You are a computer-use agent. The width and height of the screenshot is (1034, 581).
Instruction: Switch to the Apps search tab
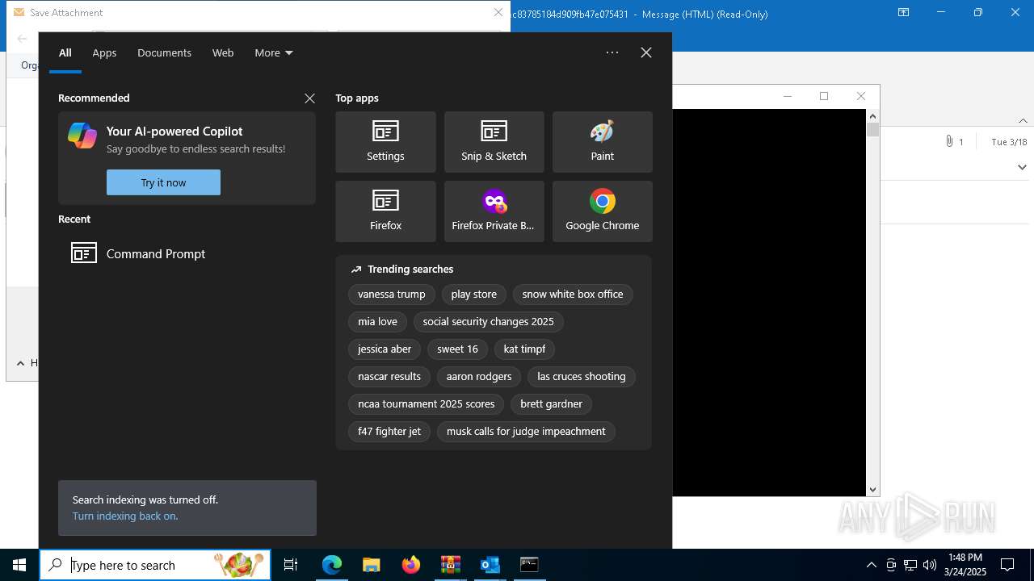click(104, 52)
